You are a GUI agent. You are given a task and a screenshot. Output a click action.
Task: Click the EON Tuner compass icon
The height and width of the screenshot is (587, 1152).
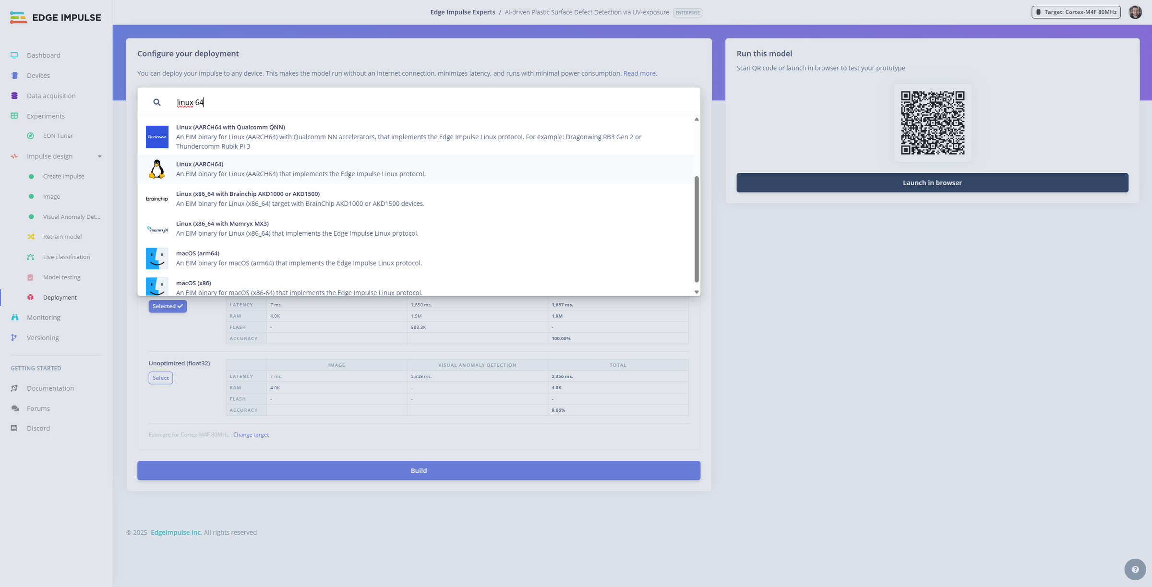(x=31, y=136)
